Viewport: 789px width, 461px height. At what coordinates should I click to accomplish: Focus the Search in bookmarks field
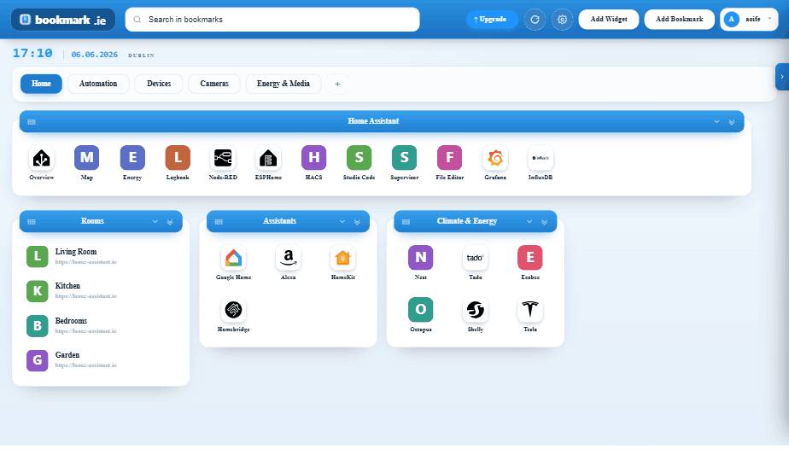272,20
